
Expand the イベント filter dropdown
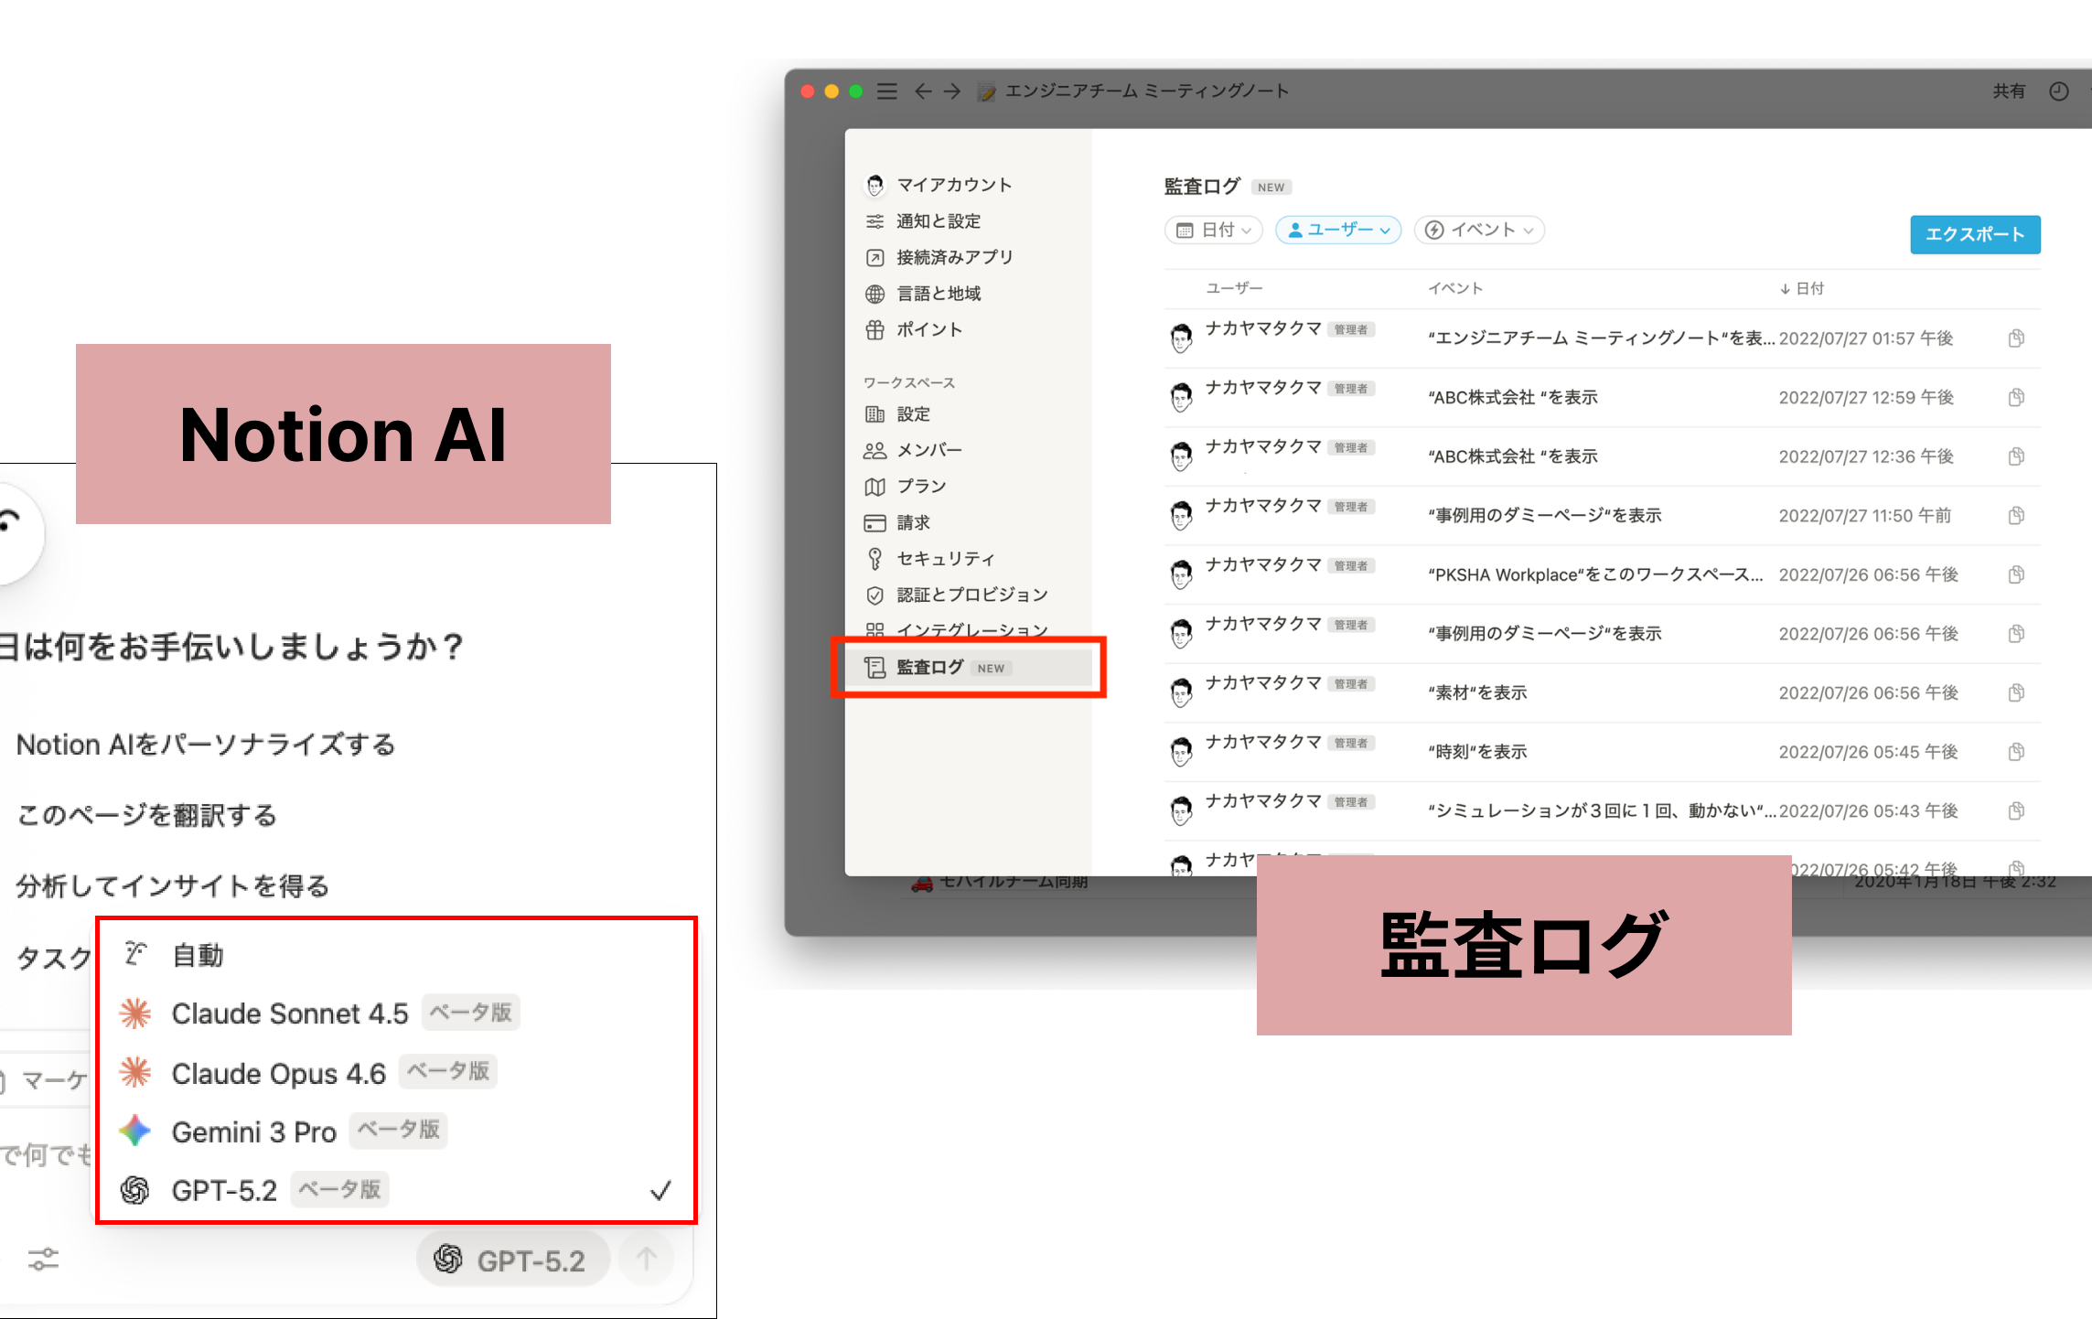(1479, 230)
